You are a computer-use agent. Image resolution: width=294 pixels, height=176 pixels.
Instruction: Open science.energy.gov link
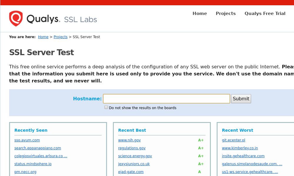135,156
